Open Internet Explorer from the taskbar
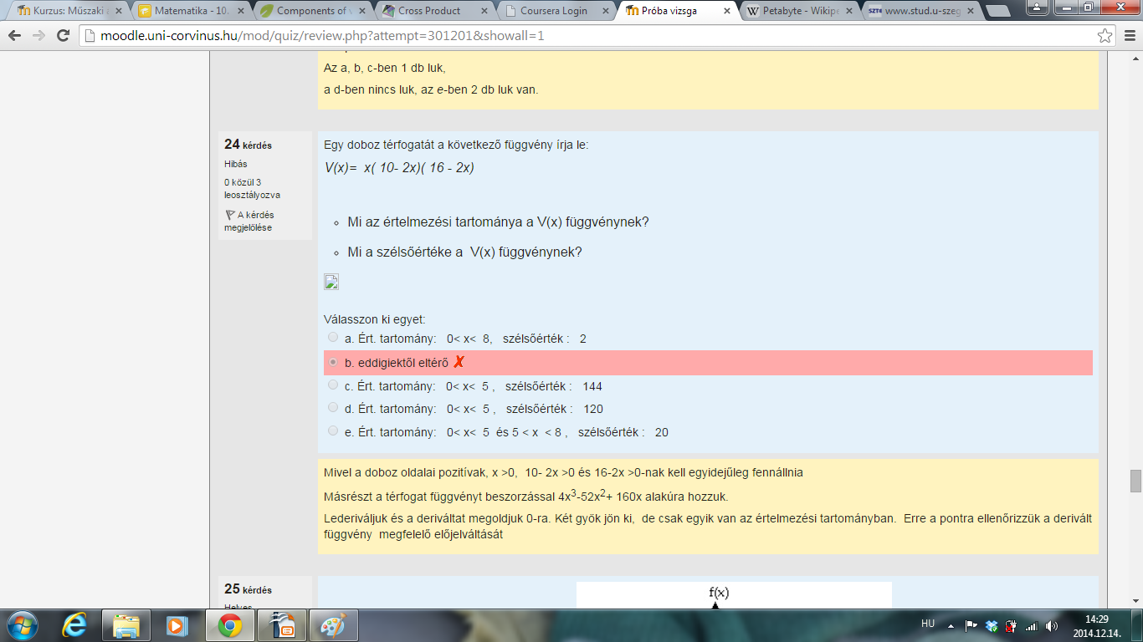1143x642 pixels. (75, 624)
